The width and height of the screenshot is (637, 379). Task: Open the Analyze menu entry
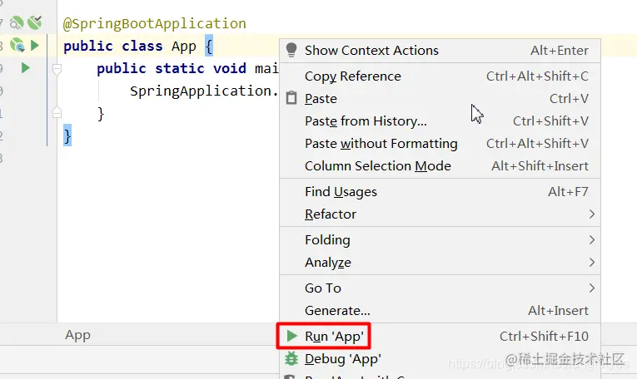click(440, 263)
